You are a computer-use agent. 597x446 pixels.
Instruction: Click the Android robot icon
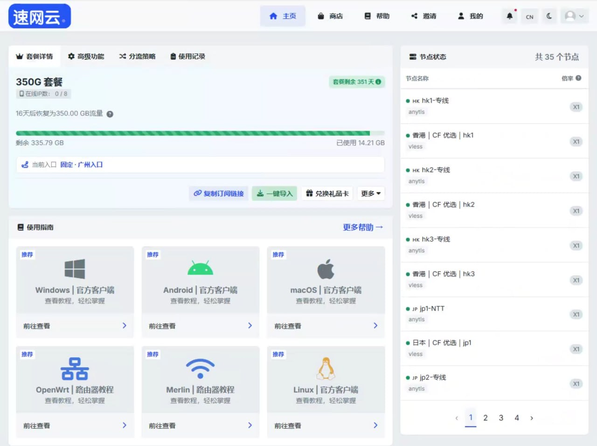click(200, 268)
